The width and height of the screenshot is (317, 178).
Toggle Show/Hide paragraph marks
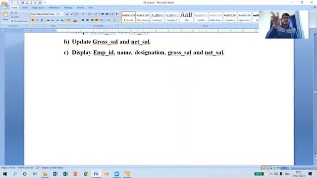tap(117, 14)
